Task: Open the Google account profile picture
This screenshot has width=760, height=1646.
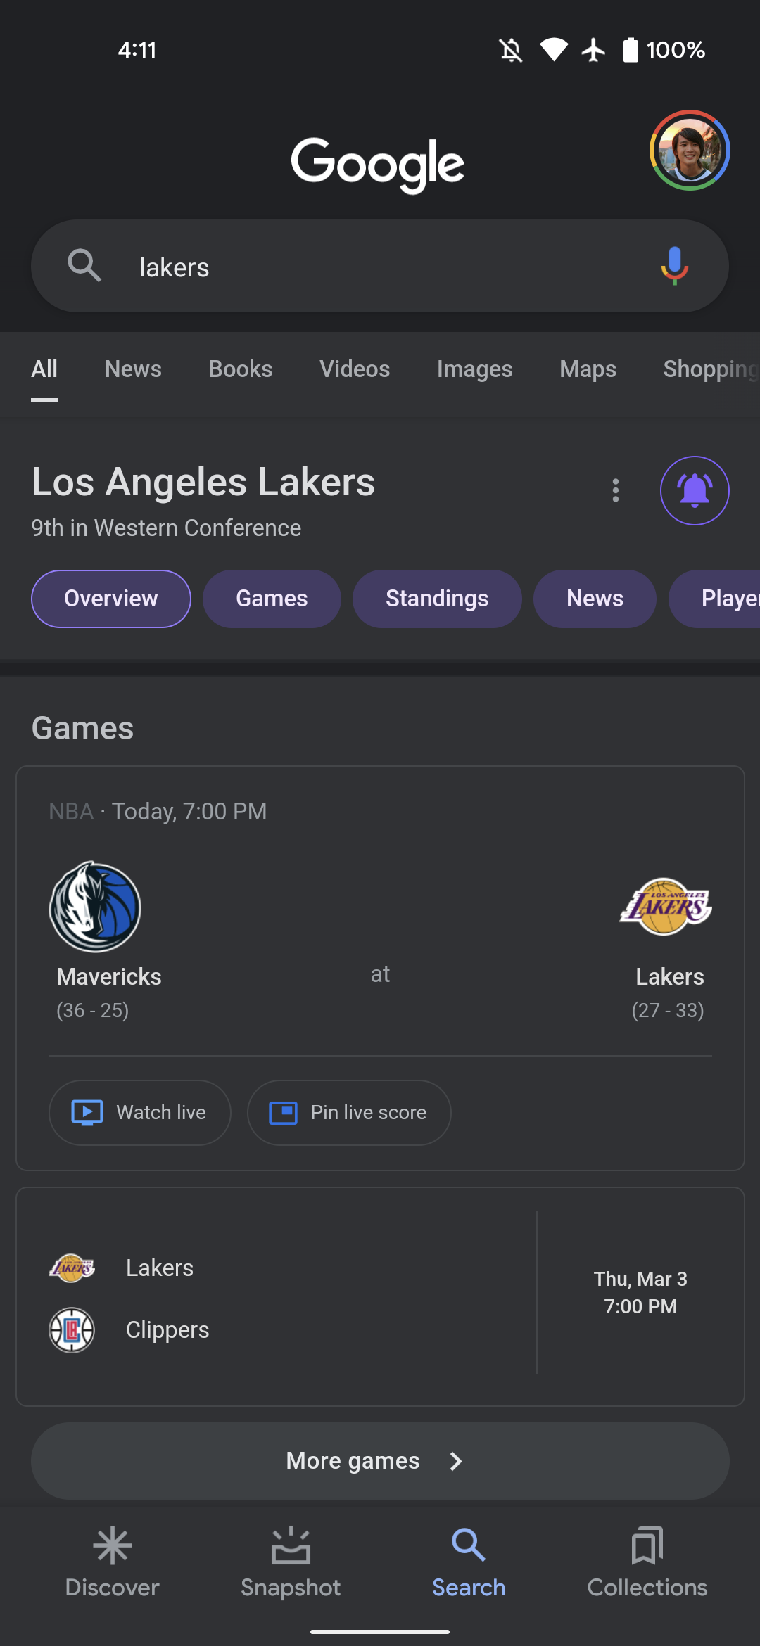Action: point(690,150)
